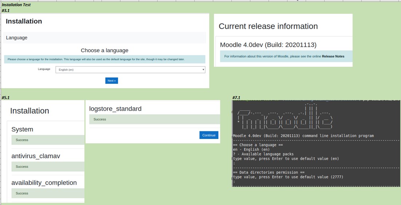
Task: Click the large 'Installation' title in #3.1
Action: [24, 21]
